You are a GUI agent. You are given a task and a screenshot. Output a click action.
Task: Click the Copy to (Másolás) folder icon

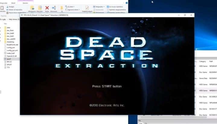40,8
